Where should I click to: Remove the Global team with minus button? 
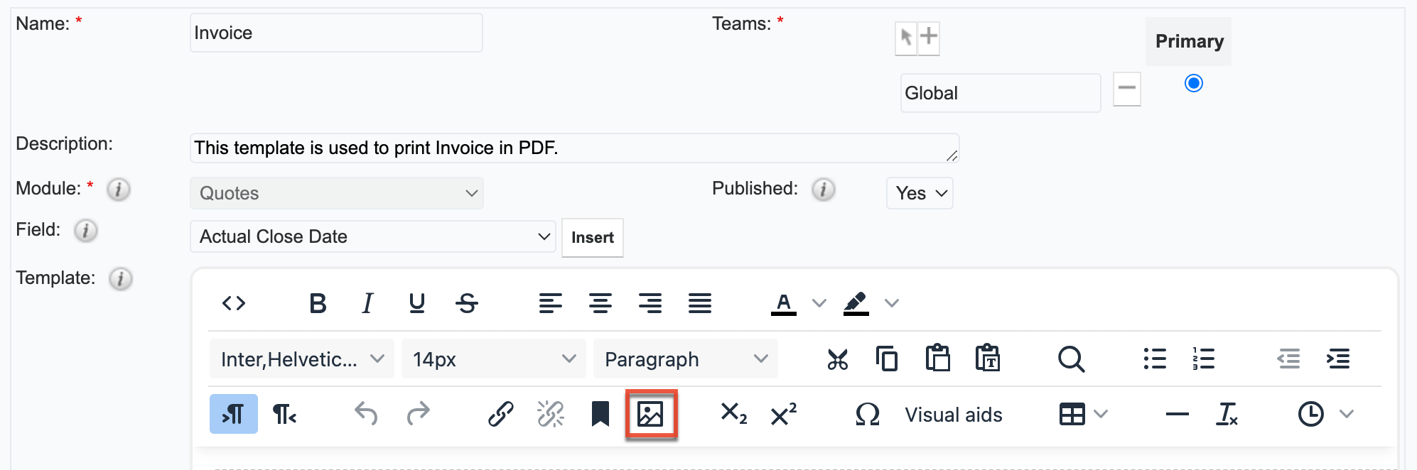click(1126, 89)
